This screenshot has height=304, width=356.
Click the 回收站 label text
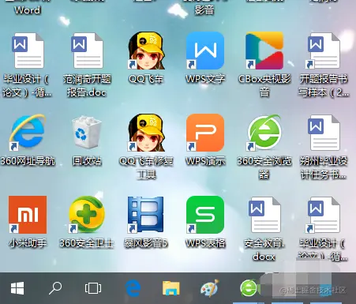click(x=87, y=161)
